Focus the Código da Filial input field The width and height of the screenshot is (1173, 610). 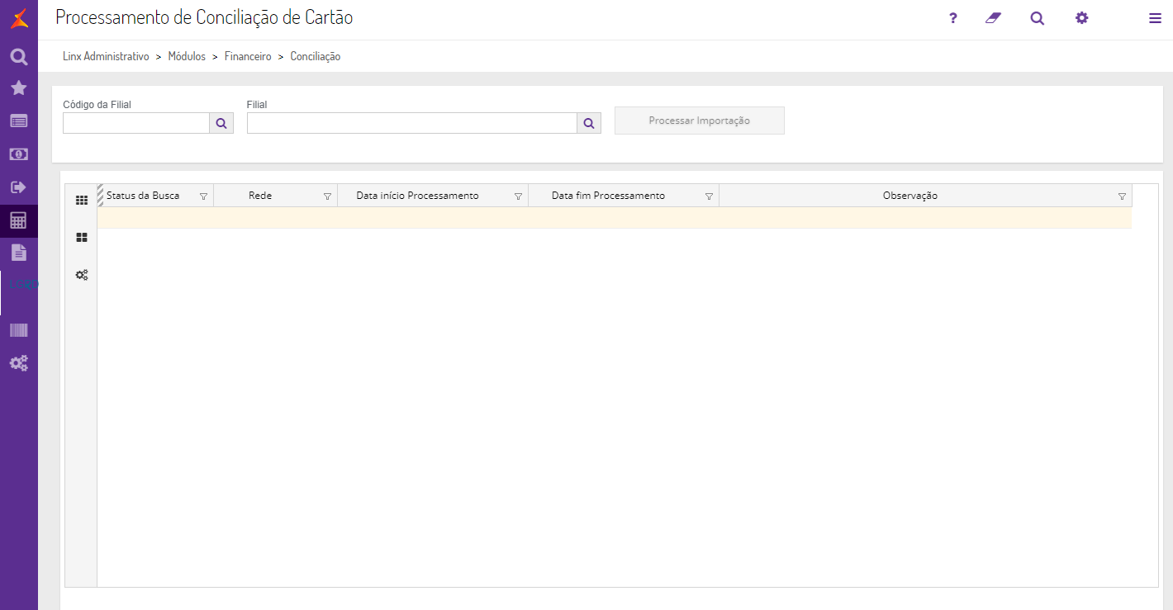tap(136, 123)
